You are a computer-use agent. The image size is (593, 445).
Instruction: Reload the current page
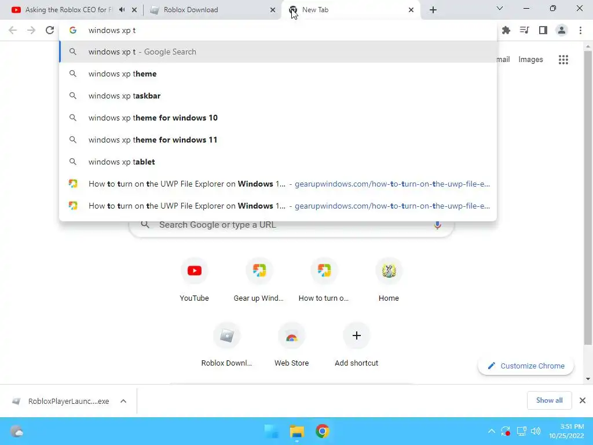(x=50, y=30)
